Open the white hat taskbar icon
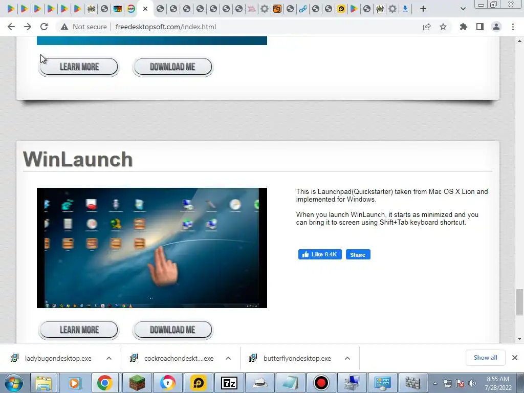The height and width of the screenshot is (393, 524). tap(259, 383)
